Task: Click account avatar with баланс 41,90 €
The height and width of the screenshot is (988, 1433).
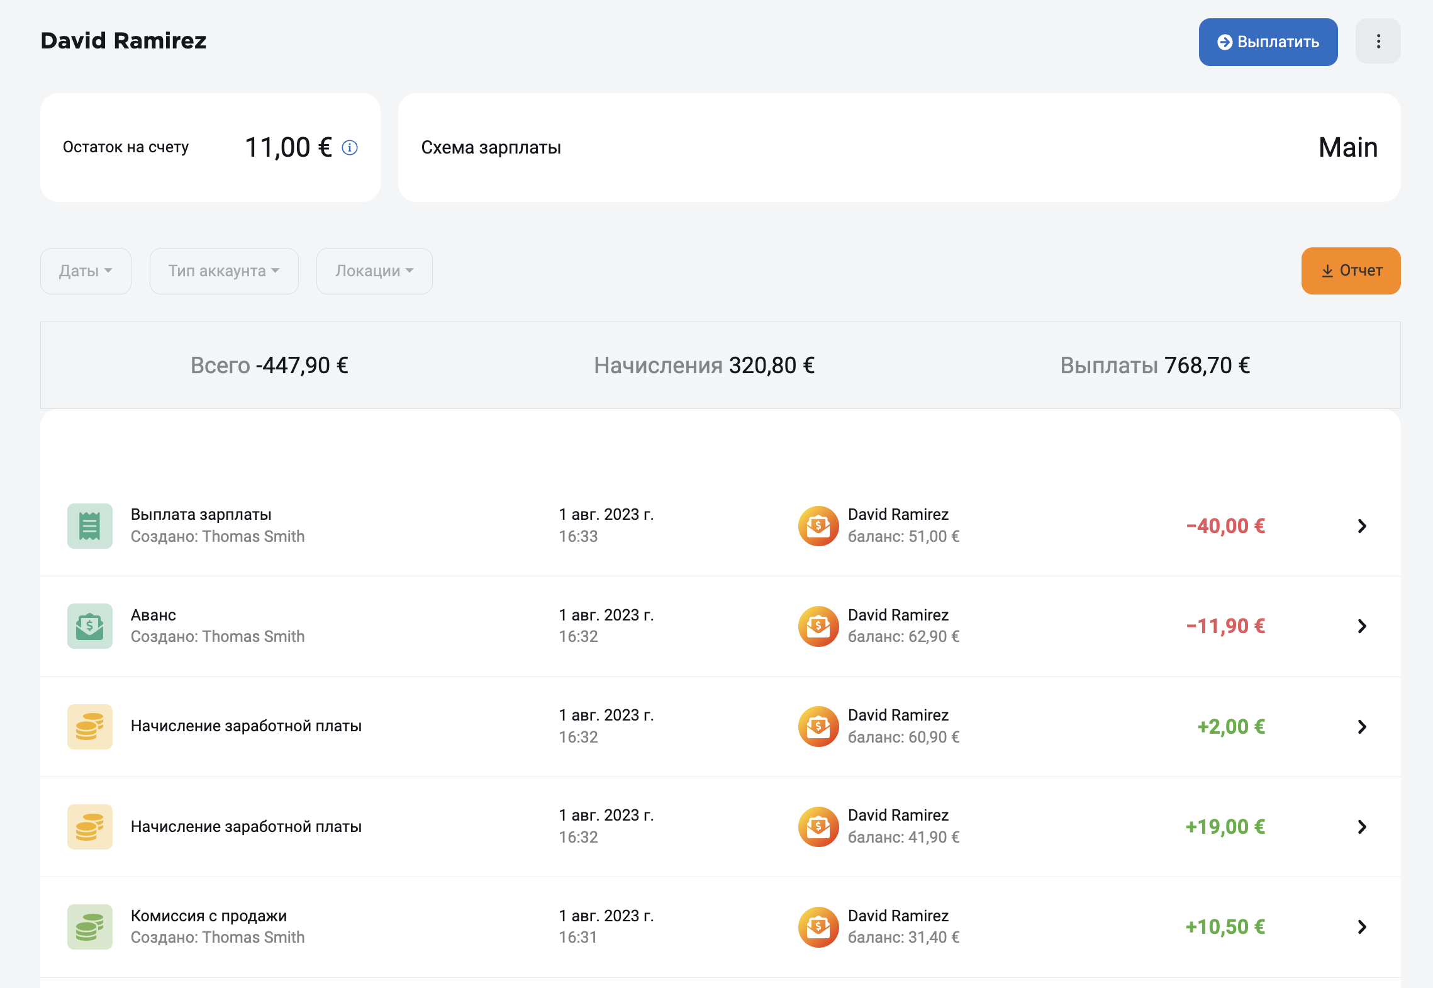Action: coord(818,826)
